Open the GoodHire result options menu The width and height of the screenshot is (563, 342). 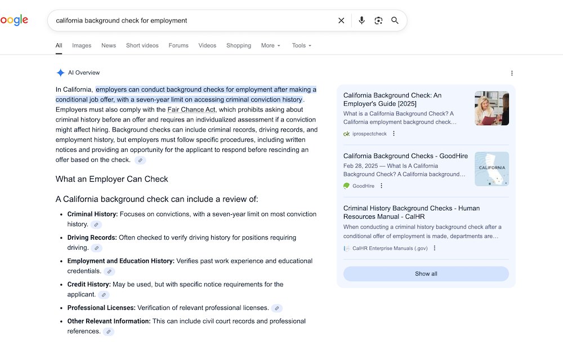[x=381, y=186]
